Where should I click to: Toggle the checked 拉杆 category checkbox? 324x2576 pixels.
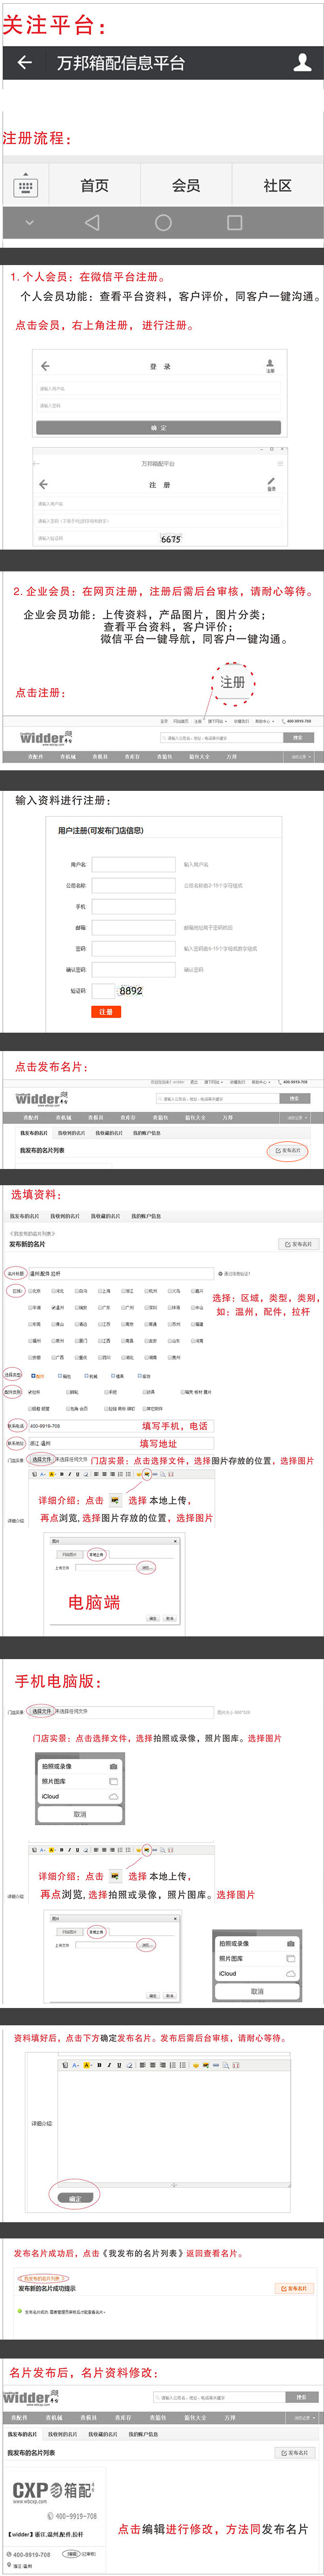29,1392
